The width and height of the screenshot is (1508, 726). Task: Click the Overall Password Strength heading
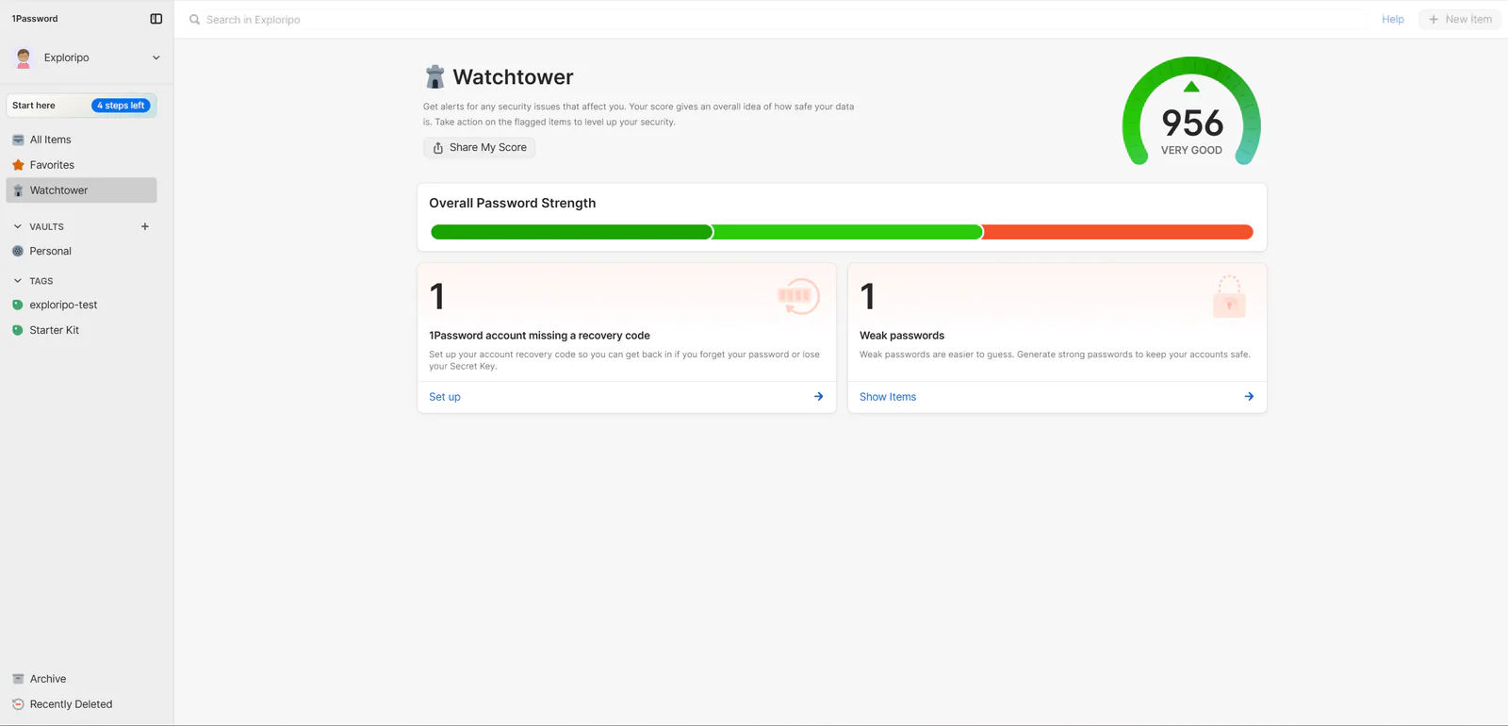point(513,203)
